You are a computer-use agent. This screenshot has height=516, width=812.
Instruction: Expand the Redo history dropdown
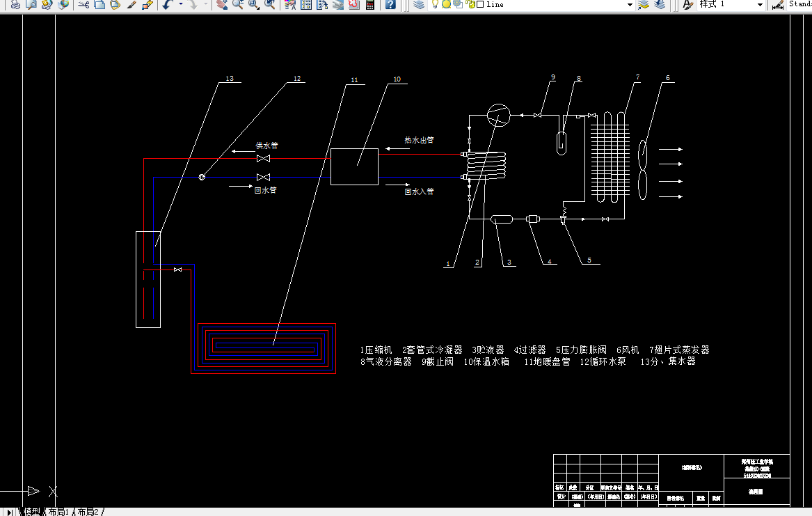coord(205,5)
